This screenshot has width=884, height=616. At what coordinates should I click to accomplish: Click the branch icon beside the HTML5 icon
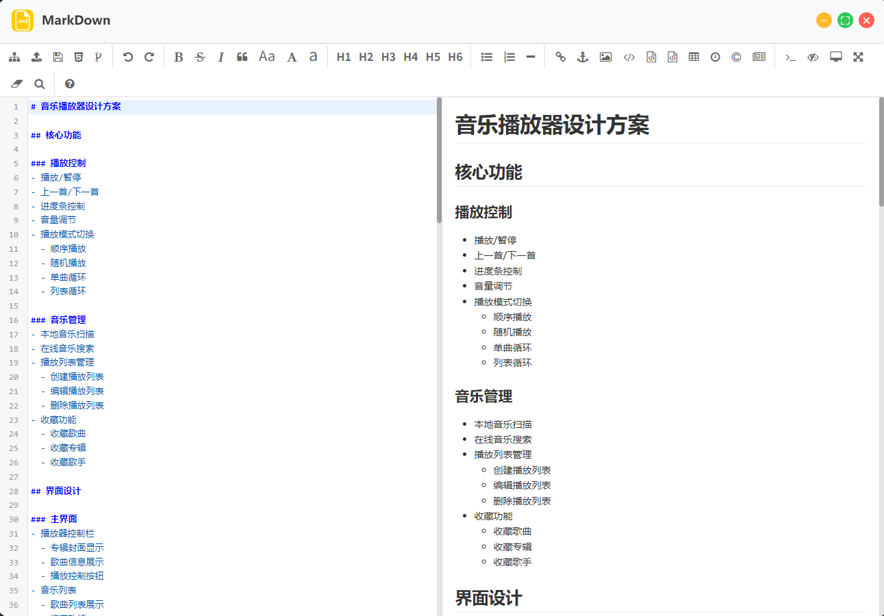point(99,57)
